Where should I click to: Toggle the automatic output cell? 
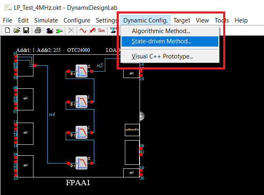coord(132,130)
